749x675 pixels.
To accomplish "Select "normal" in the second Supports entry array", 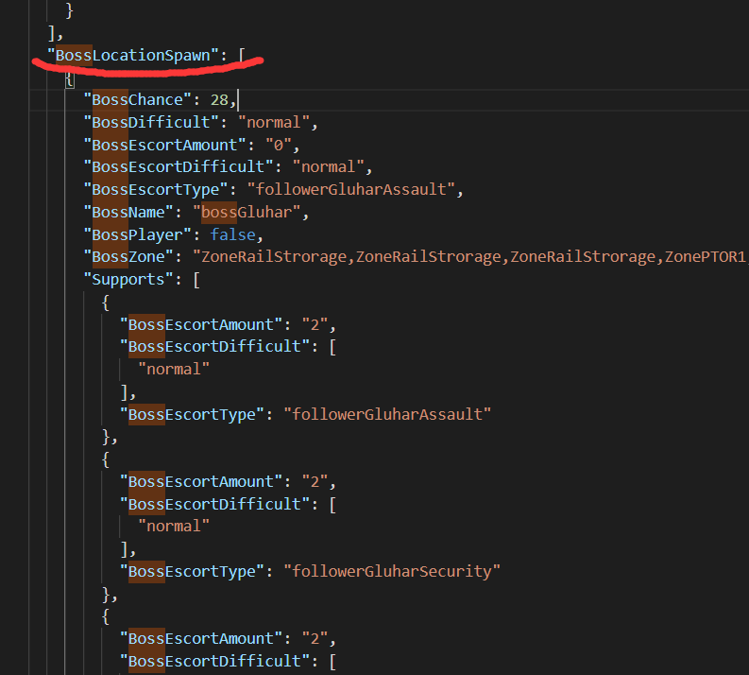I will click(174, 527).
